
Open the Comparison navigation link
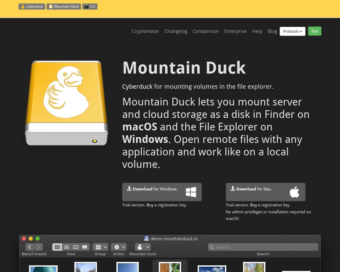tap(206, 31)
